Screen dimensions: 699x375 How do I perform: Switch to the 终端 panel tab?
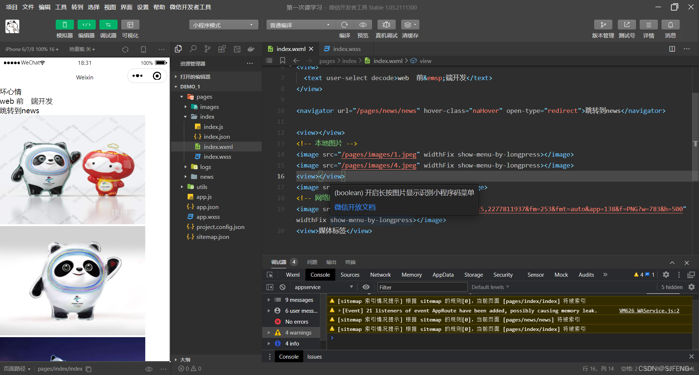point(350,262)
